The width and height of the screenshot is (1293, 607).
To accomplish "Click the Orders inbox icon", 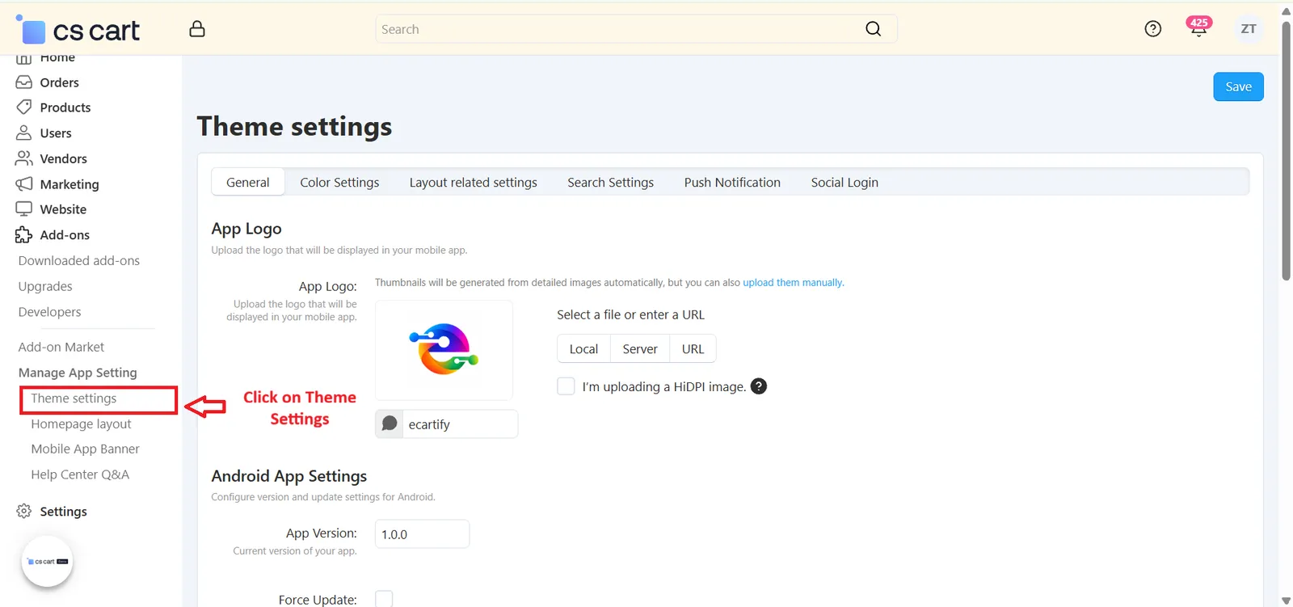I will click(x=24, y=82).
